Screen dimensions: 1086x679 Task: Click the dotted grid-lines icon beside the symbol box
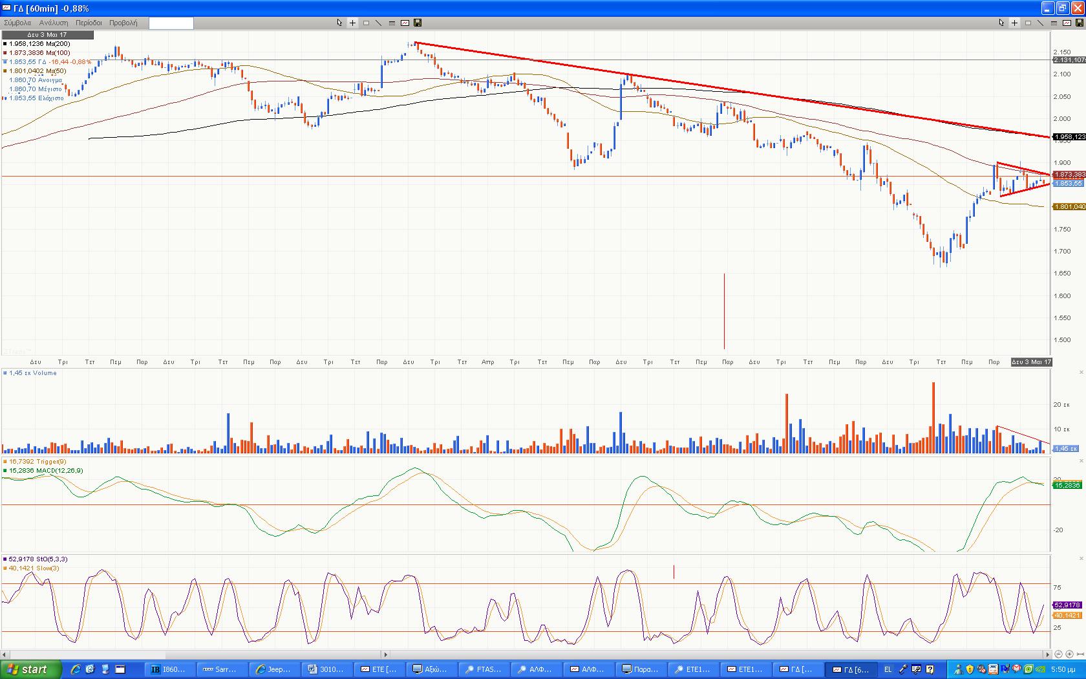point(392,23)
